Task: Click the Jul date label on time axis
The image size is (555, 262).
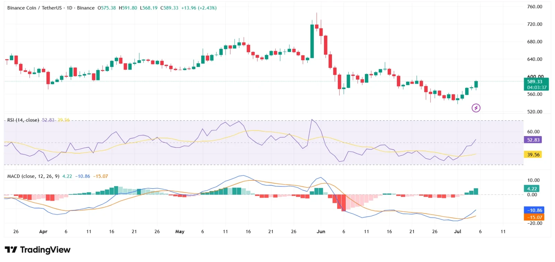Action: (x=458, y=232)
